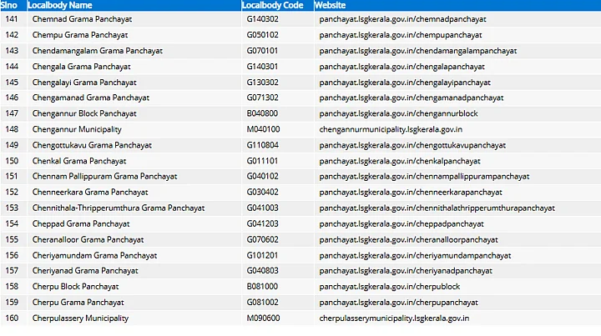Click the Website column header
The width and height of the screenshot is (601, 336).
point(331,6)
